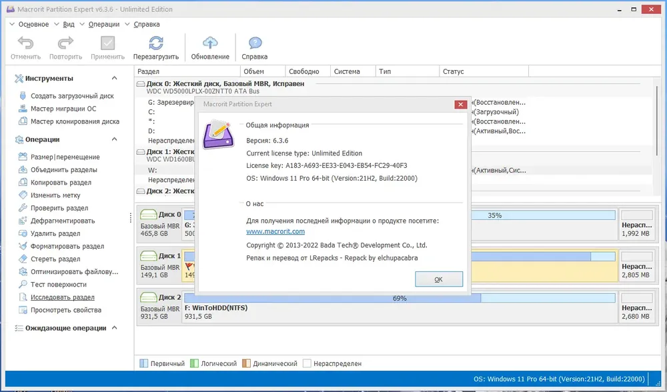Select the 2,680 MB unallocated block

(x=636, y=307)
